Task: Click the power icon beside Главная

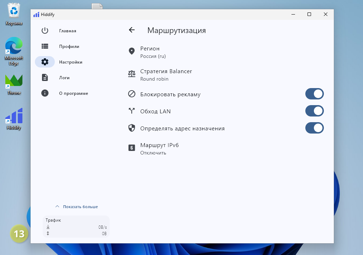Action: click(45, 31)
